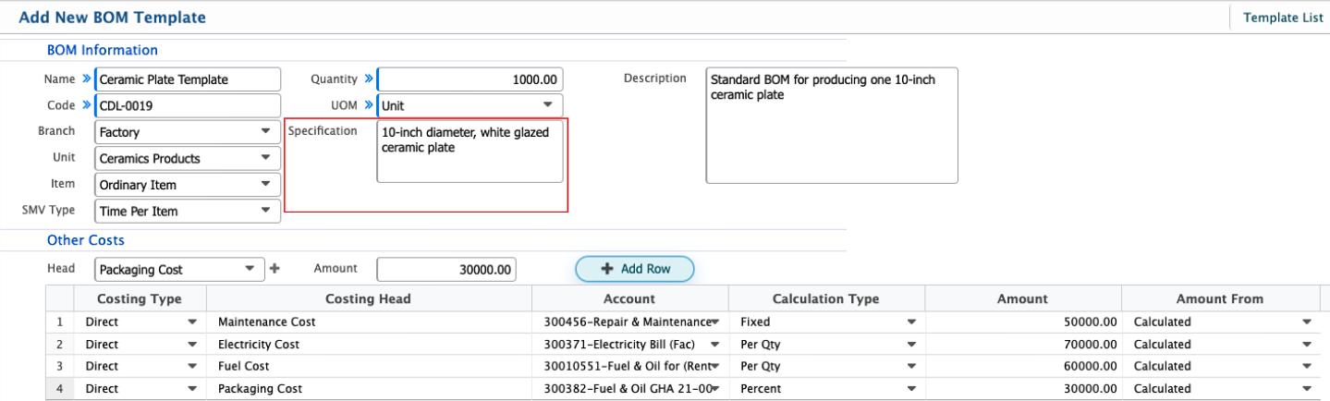Open Amount From dropdown in Fuel Cost row

[x=1222, y=366]
